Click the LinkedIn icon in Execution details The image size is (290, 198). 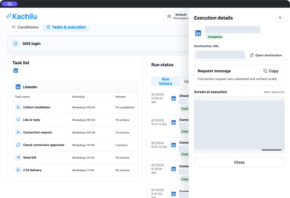198,33
